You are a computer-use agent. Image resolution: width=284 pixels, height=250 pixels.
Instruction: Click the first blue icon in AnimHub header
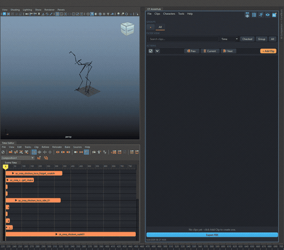(x=247, y=15)
